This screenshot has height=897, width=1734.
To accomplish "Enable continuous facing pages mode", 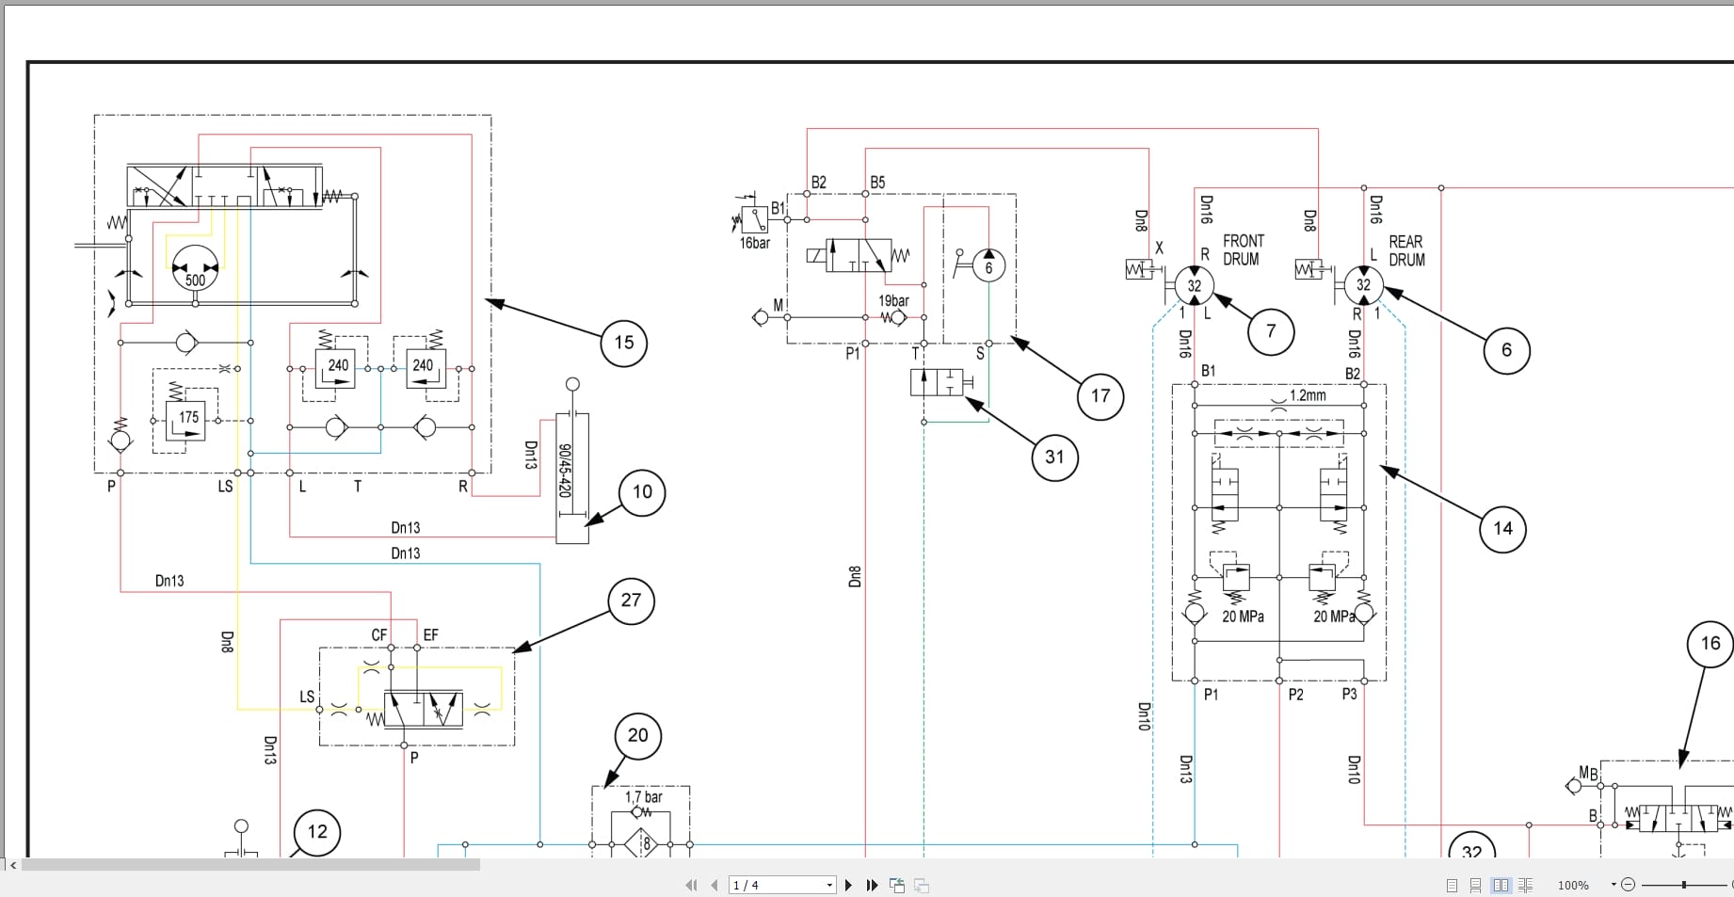I will 1526,885.
